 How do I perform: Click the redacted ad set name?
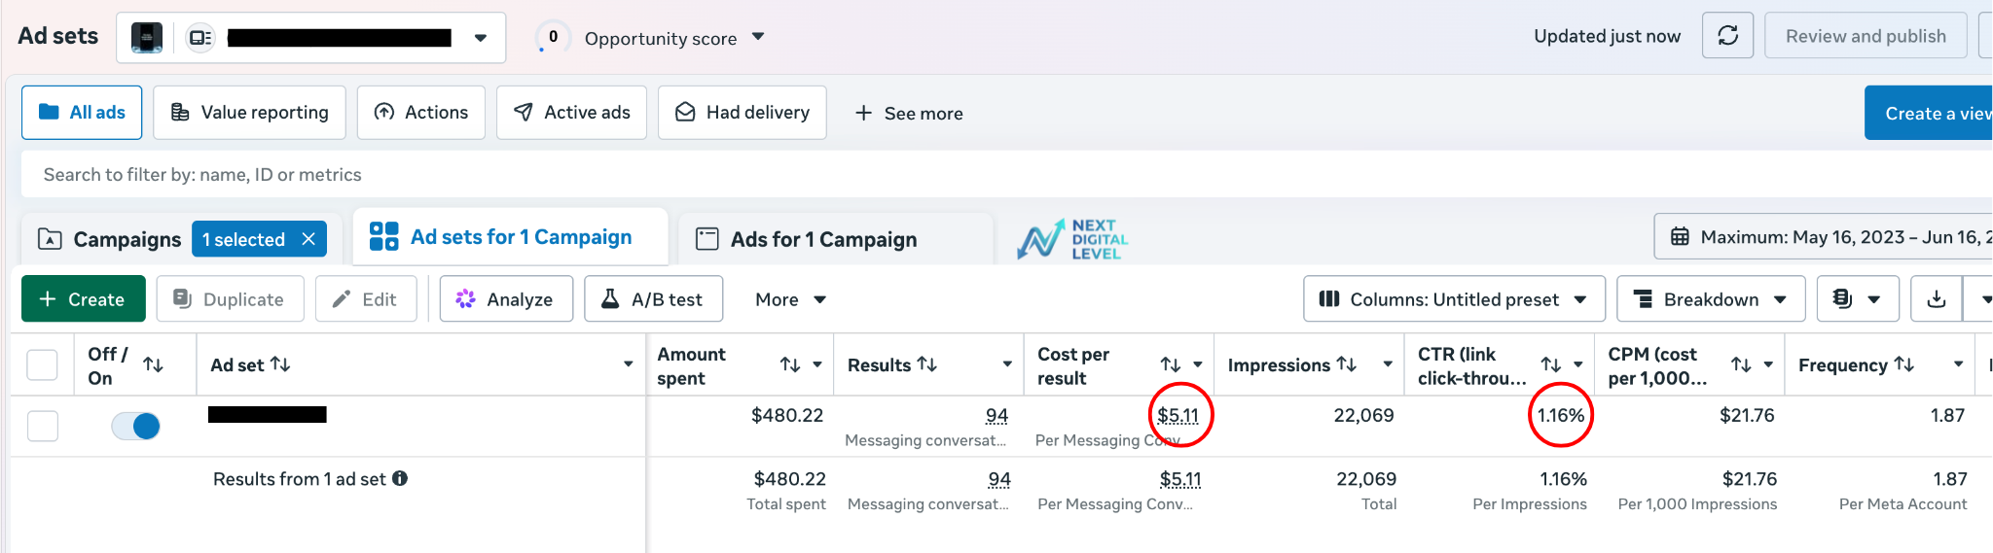(x=268, y=415)
